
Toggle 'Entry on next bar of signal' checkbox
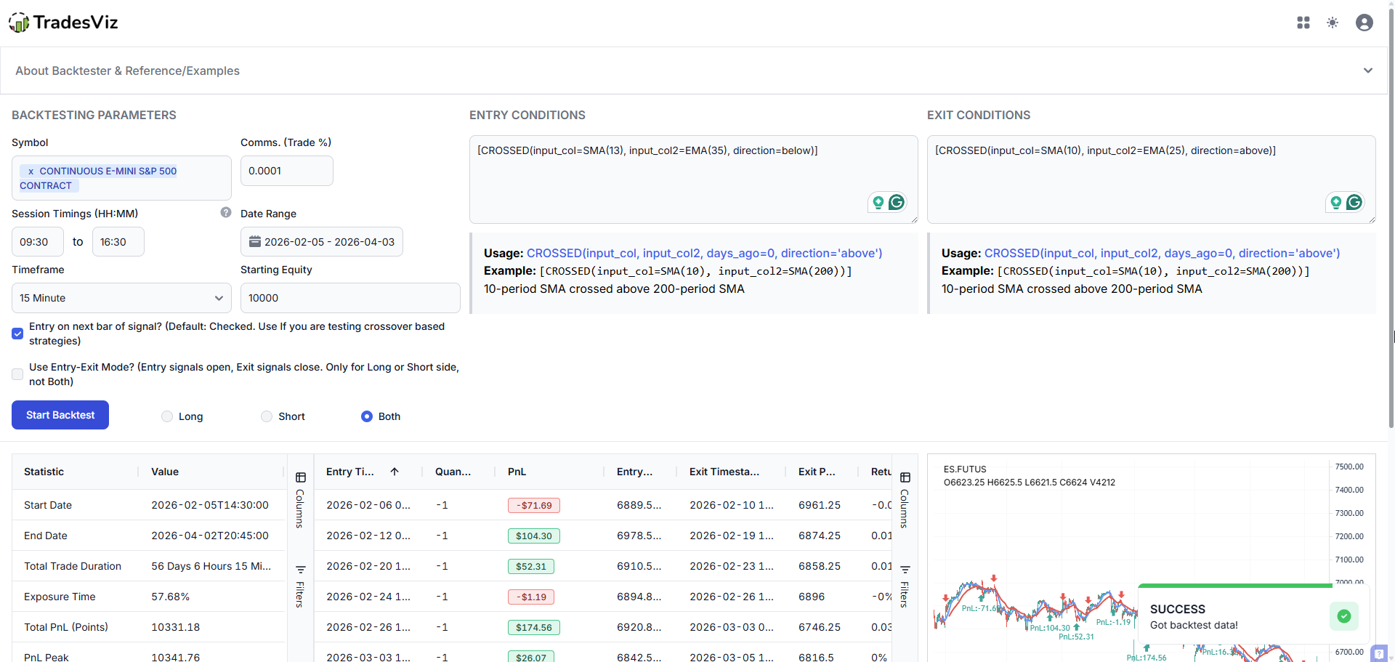tap(17, 334)
